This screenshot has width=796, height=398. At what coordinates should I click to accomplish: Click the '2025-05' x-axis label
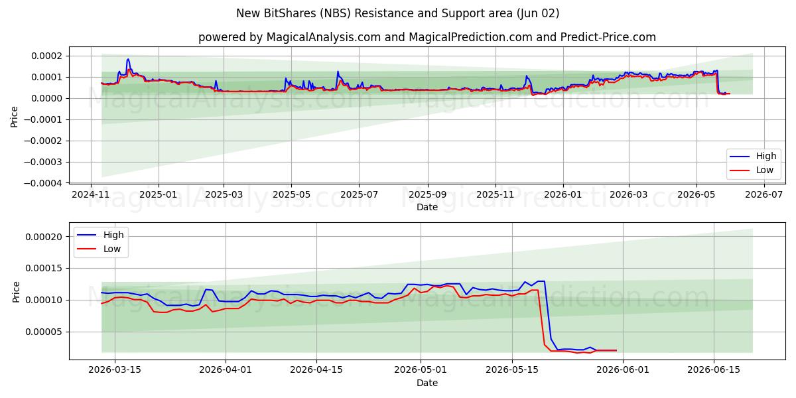click(x=291, y=195)
